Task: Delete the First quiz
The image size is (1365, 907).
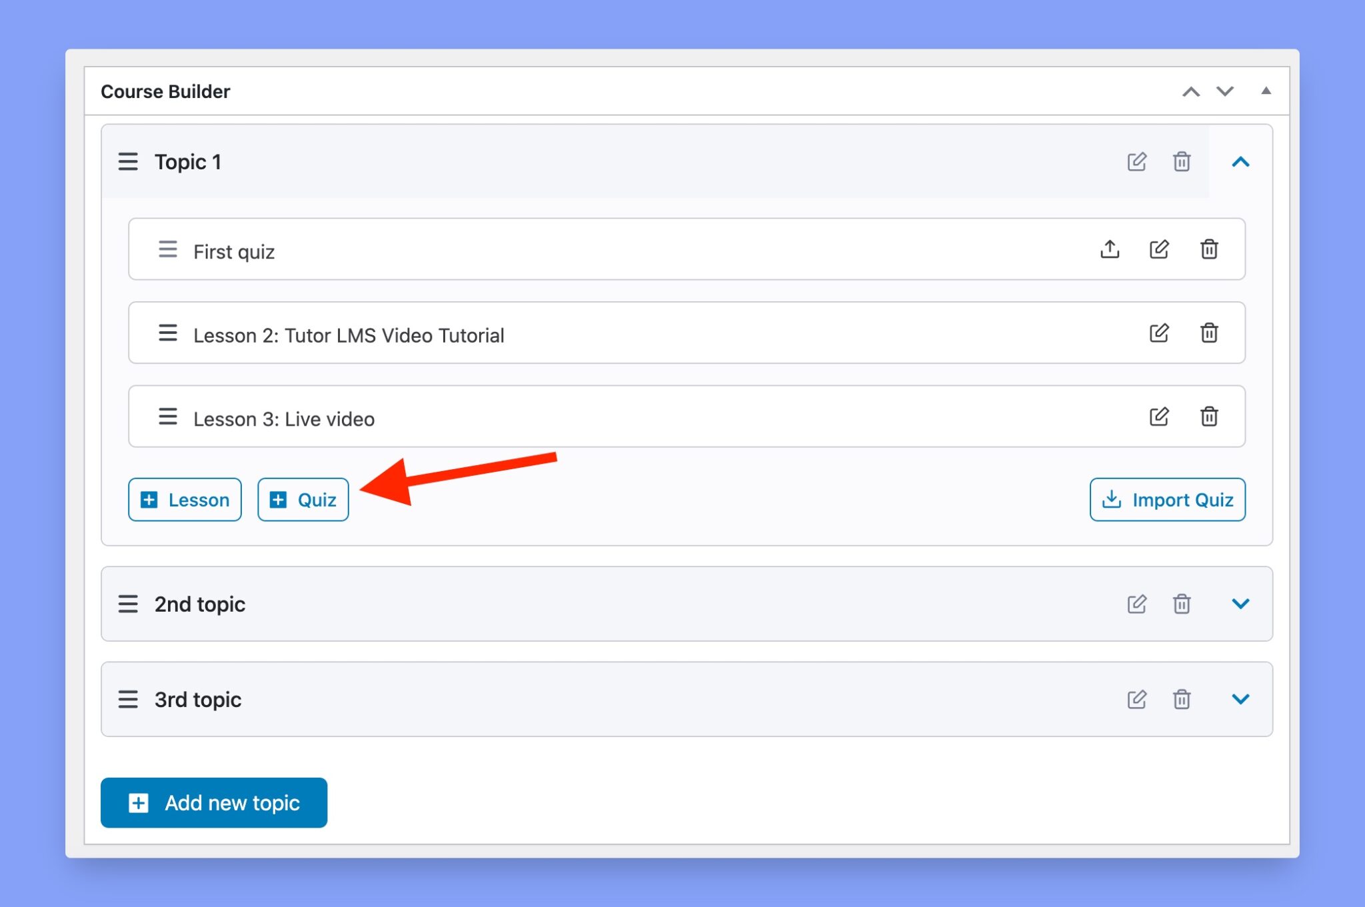Action: (1209, 249)
